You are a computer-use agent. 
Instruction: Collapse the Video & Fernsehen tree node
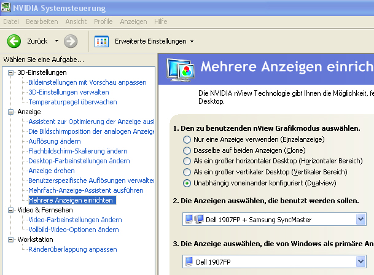click(x=10, y=210)
